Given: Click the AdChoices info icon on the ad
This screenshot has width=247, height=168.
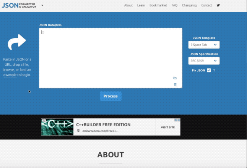Looking at the screenshot, I should click(175, 120).
